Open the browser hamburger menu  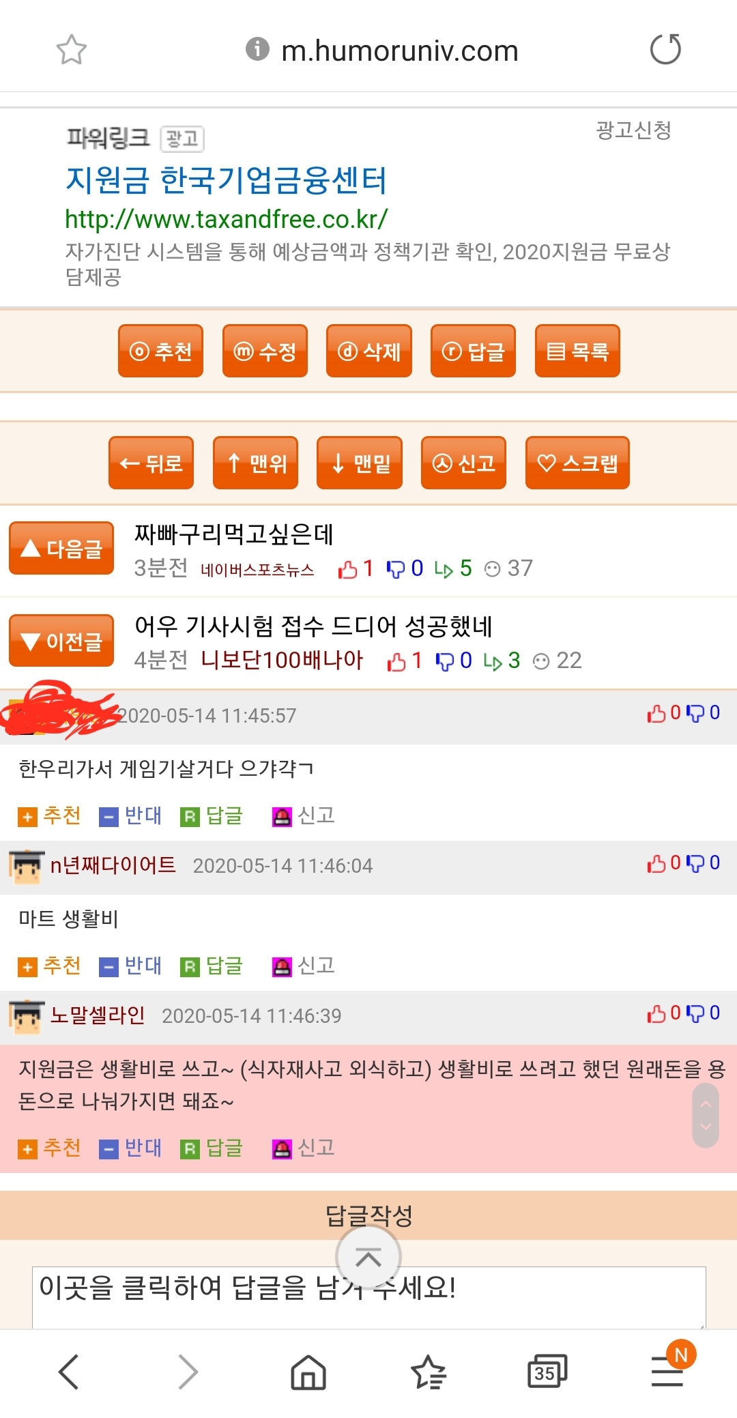click(667, 1372)
